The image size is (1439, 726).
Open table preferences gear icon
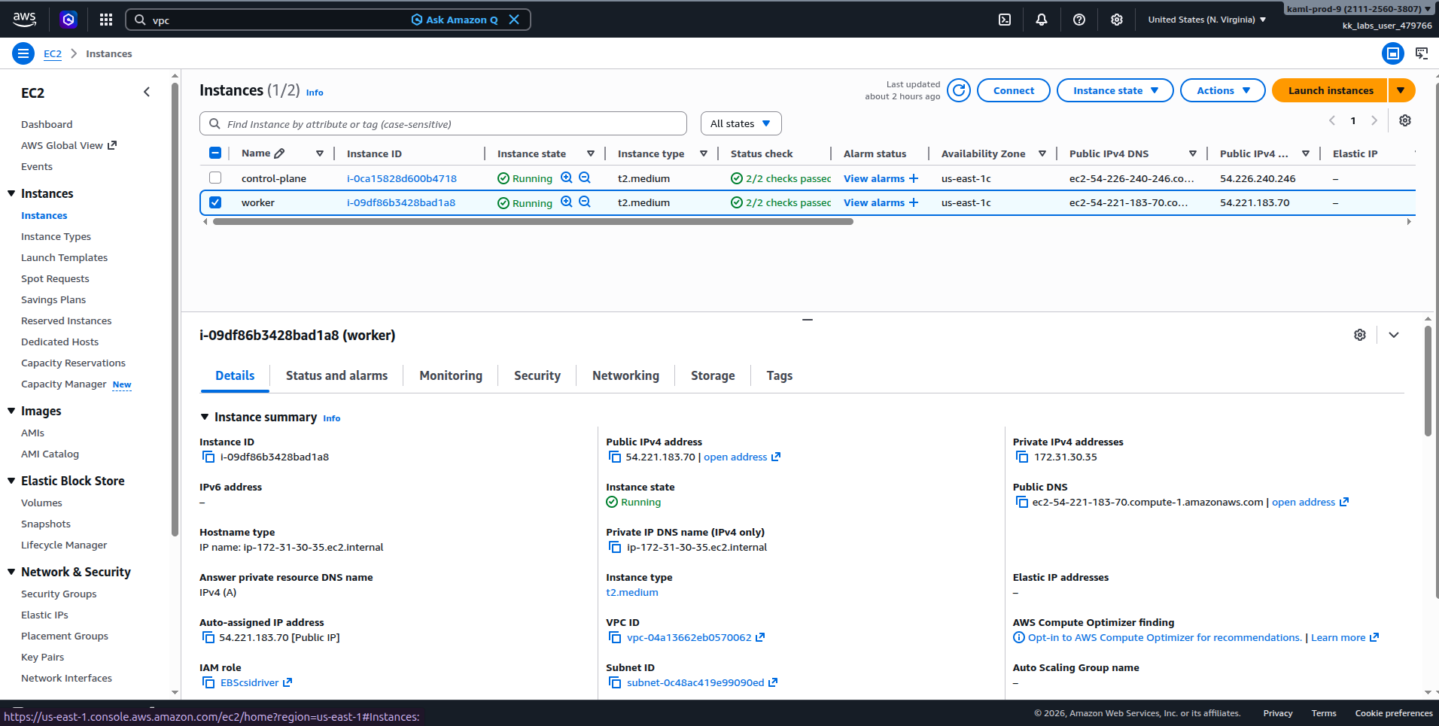click(x=1405, y=120)
